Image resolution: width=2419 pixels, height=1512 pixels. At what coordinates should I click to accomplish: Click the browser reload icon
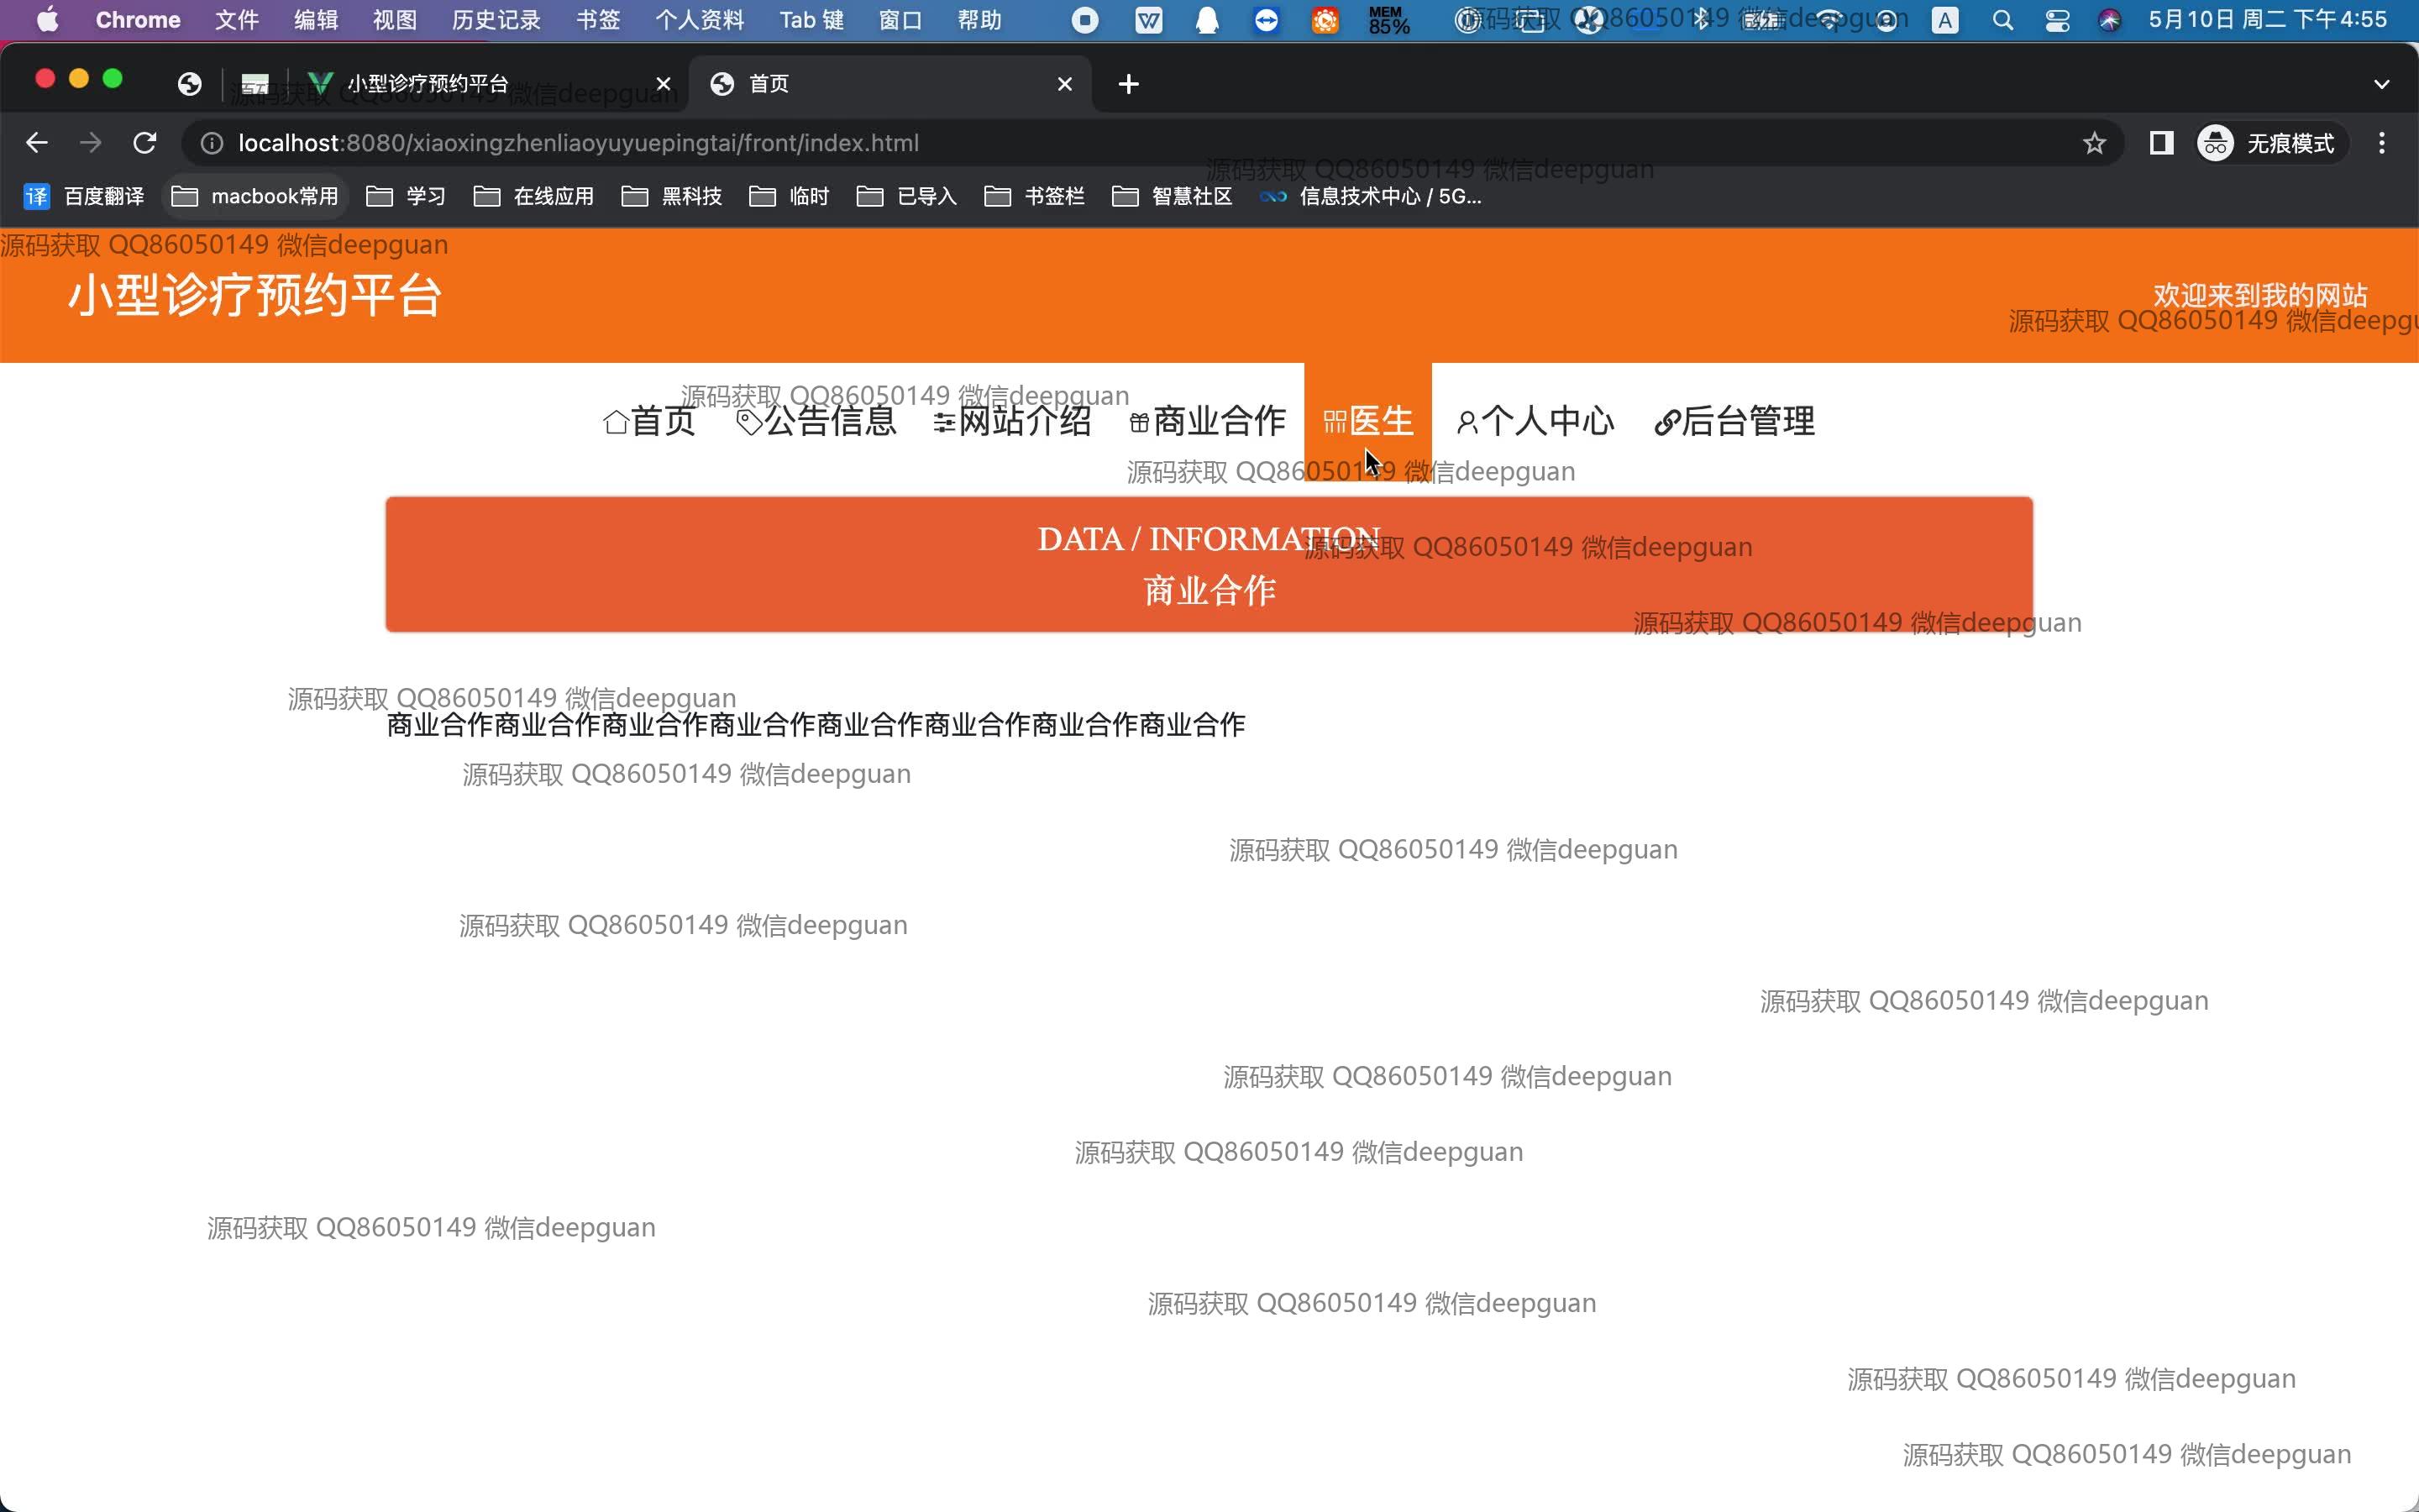[145, 143]
